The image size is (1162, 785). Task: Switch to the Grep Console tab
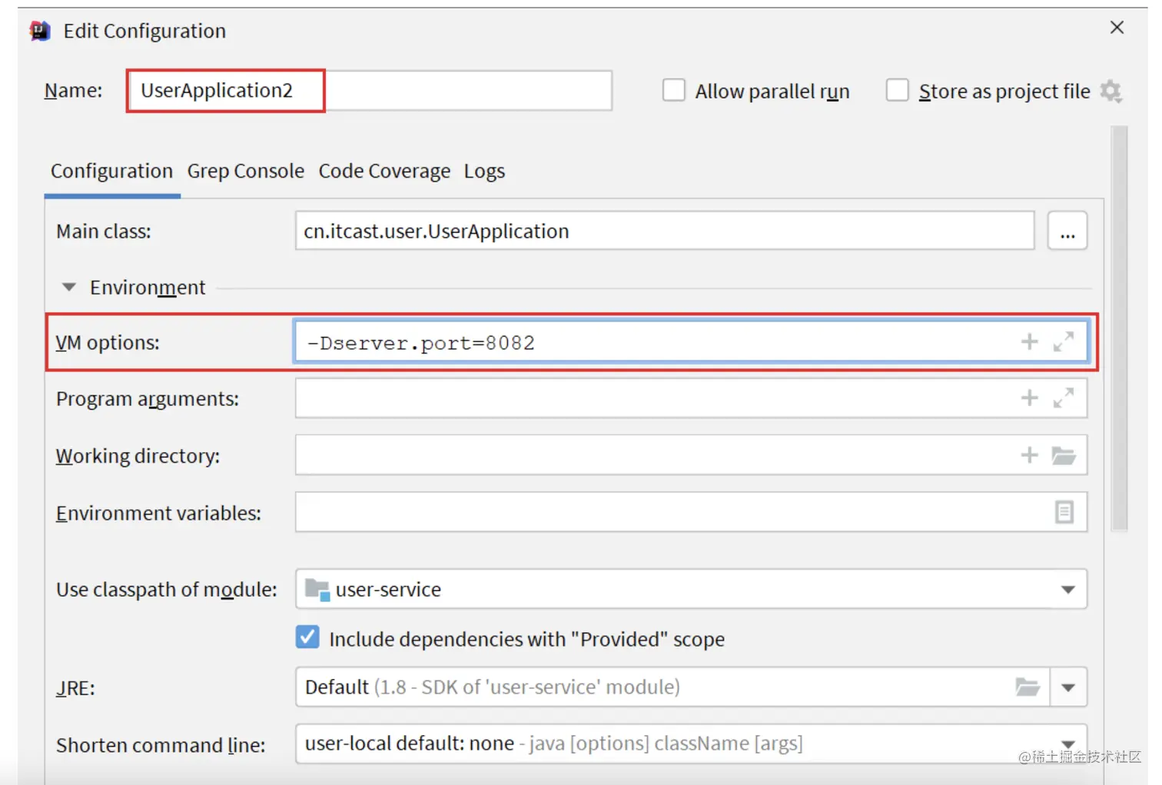[x=246, y=171]
